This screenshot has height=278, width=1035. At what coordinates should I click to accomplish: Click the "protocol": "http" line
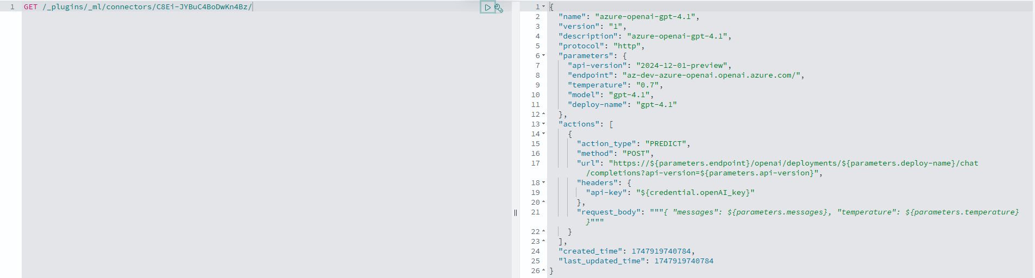[x=601, y=46]
